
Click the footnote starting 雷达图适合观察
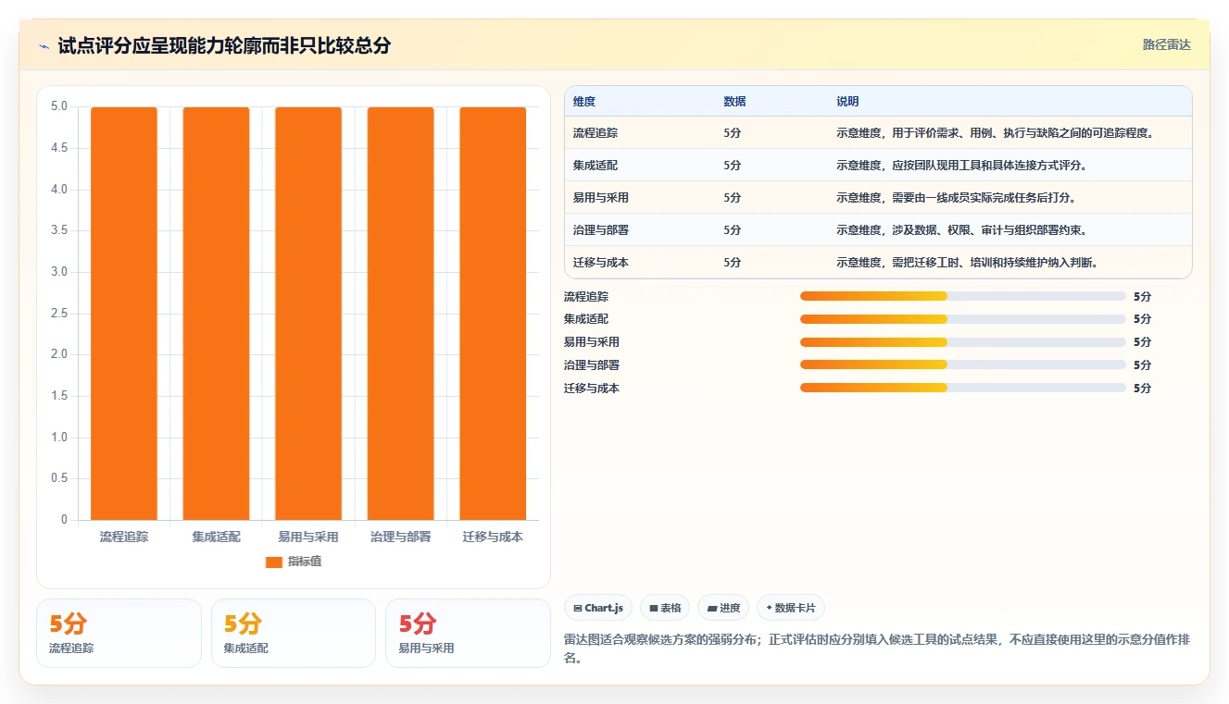pos(877,649)
